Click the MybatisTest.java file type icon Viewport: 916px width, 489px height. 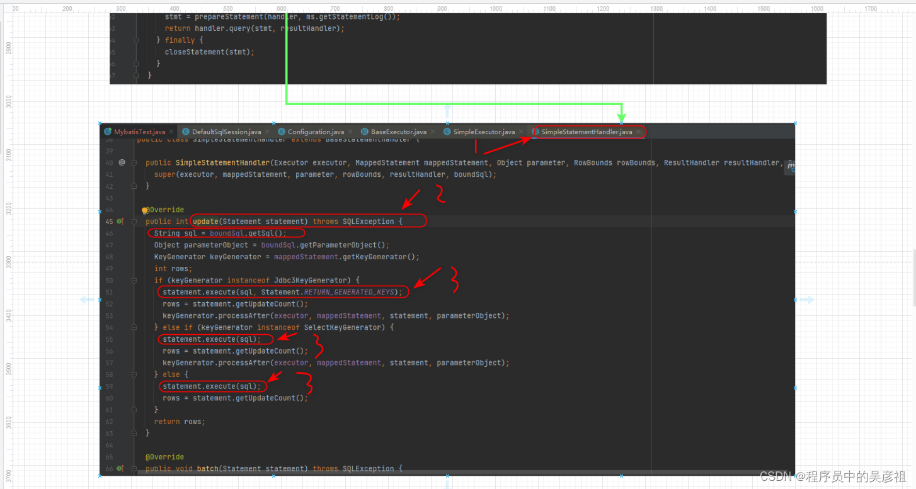(x=108, y=132)
